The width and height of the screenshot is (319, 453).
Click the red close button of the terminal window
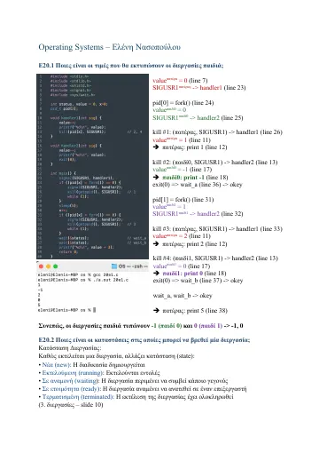coord(41,266)
